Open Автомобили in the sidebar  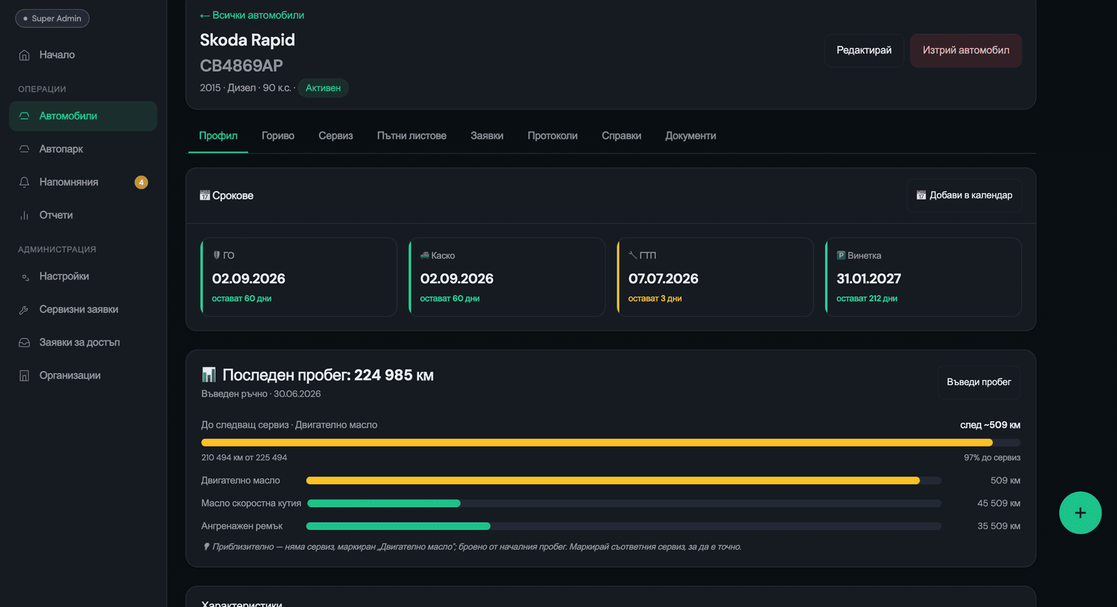[x=83, y=116]
